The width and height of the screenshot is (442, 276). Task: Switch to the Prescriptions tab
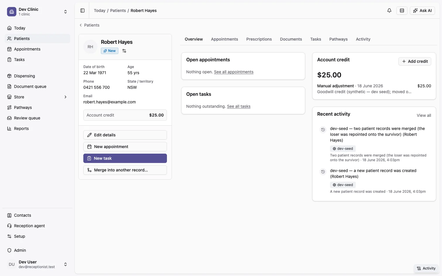click(x=259, y=39)
